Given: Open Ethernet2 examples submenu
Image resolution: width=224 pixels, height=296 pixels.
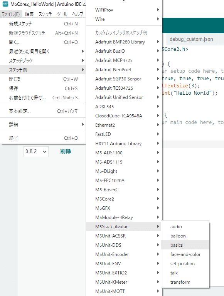Looking at the screenshot, I should [x=124, y=125].
